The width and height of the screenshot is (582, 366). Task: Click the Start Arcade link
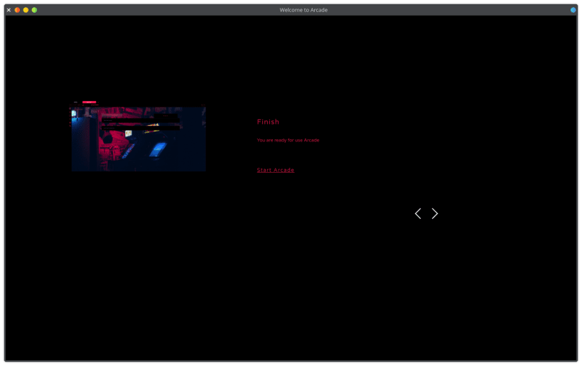276,170
